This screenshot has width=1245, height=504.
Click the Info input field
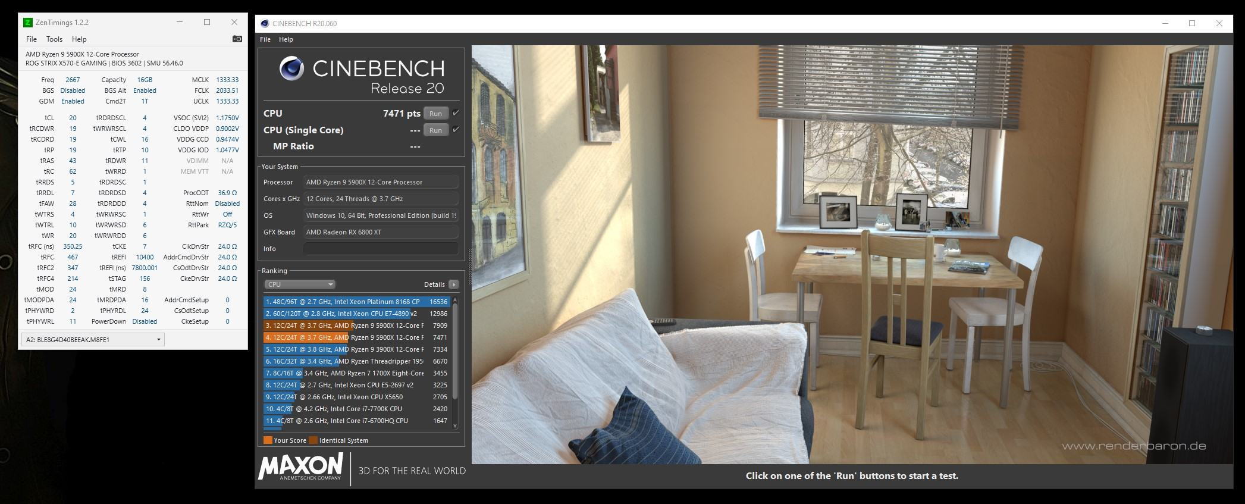click(x=381, y=249)
